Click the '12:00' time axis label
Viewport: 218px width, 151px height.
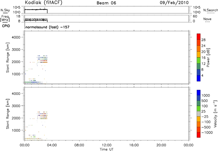coord(107,145)
